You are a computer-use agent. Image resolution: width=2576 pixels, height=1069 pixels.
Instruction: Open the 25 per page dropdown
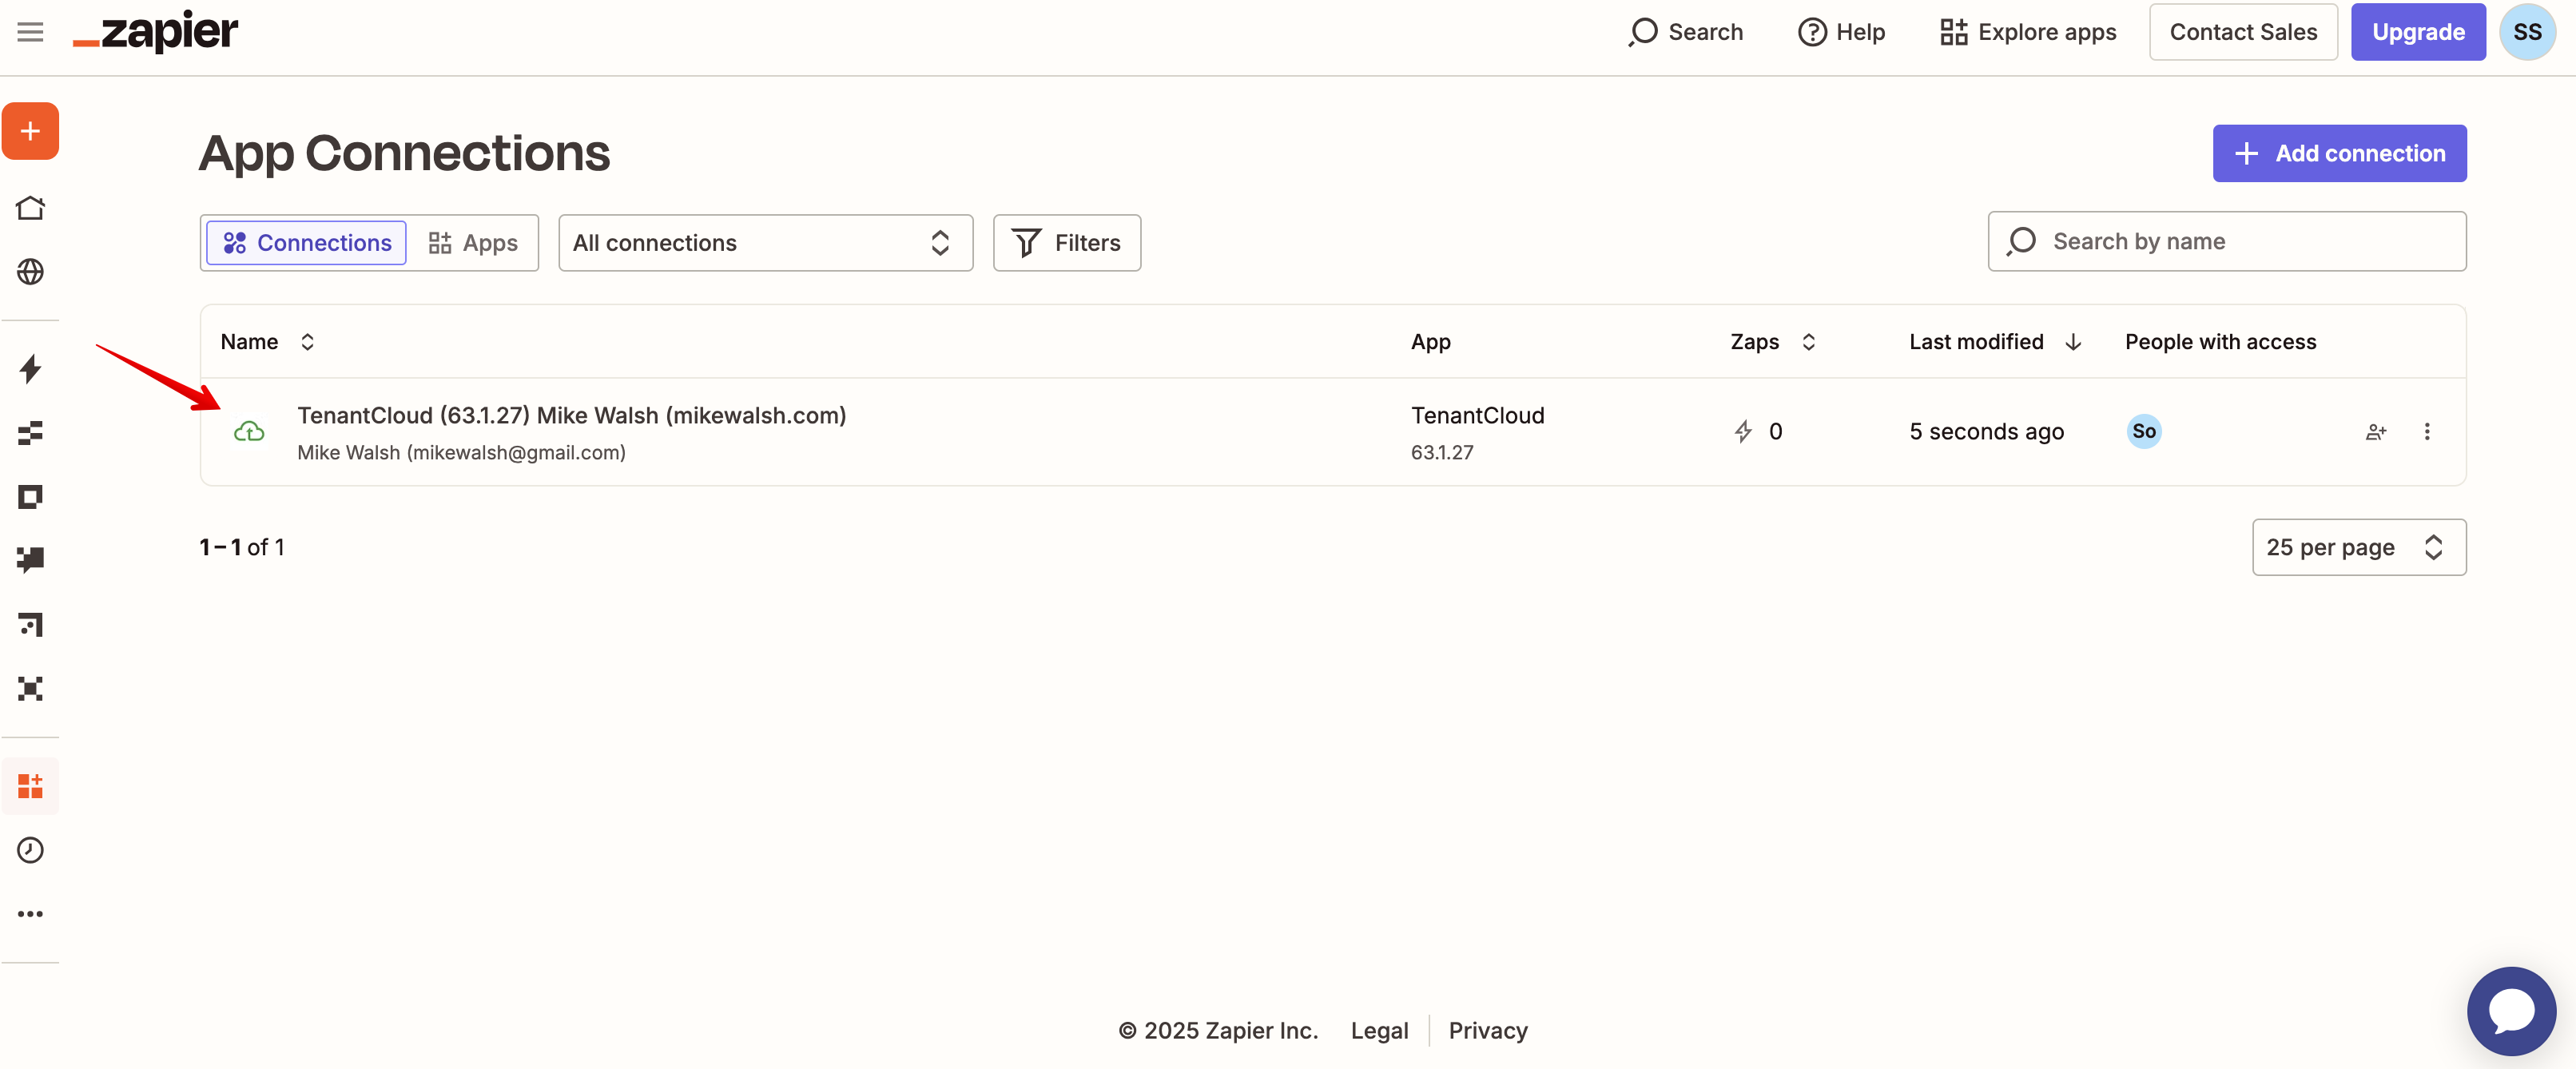(x=2358, y=547)
